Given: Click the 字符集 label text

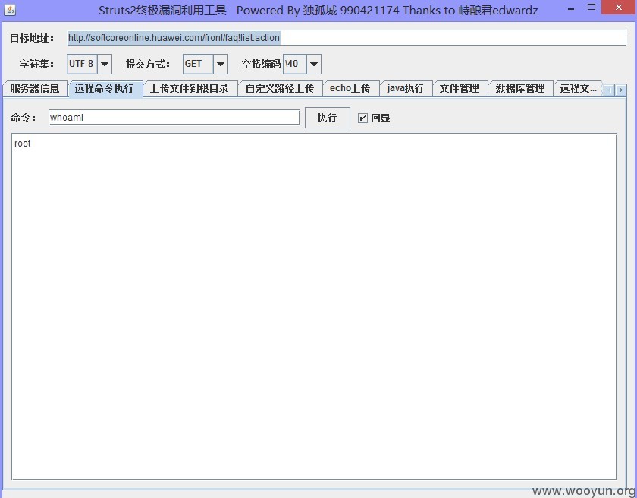Looking at the screenshot, I should (x=36, y=65).
